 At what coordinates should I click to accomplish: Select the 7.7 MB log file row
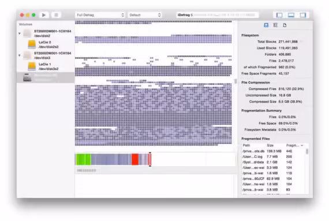[274, 157]
